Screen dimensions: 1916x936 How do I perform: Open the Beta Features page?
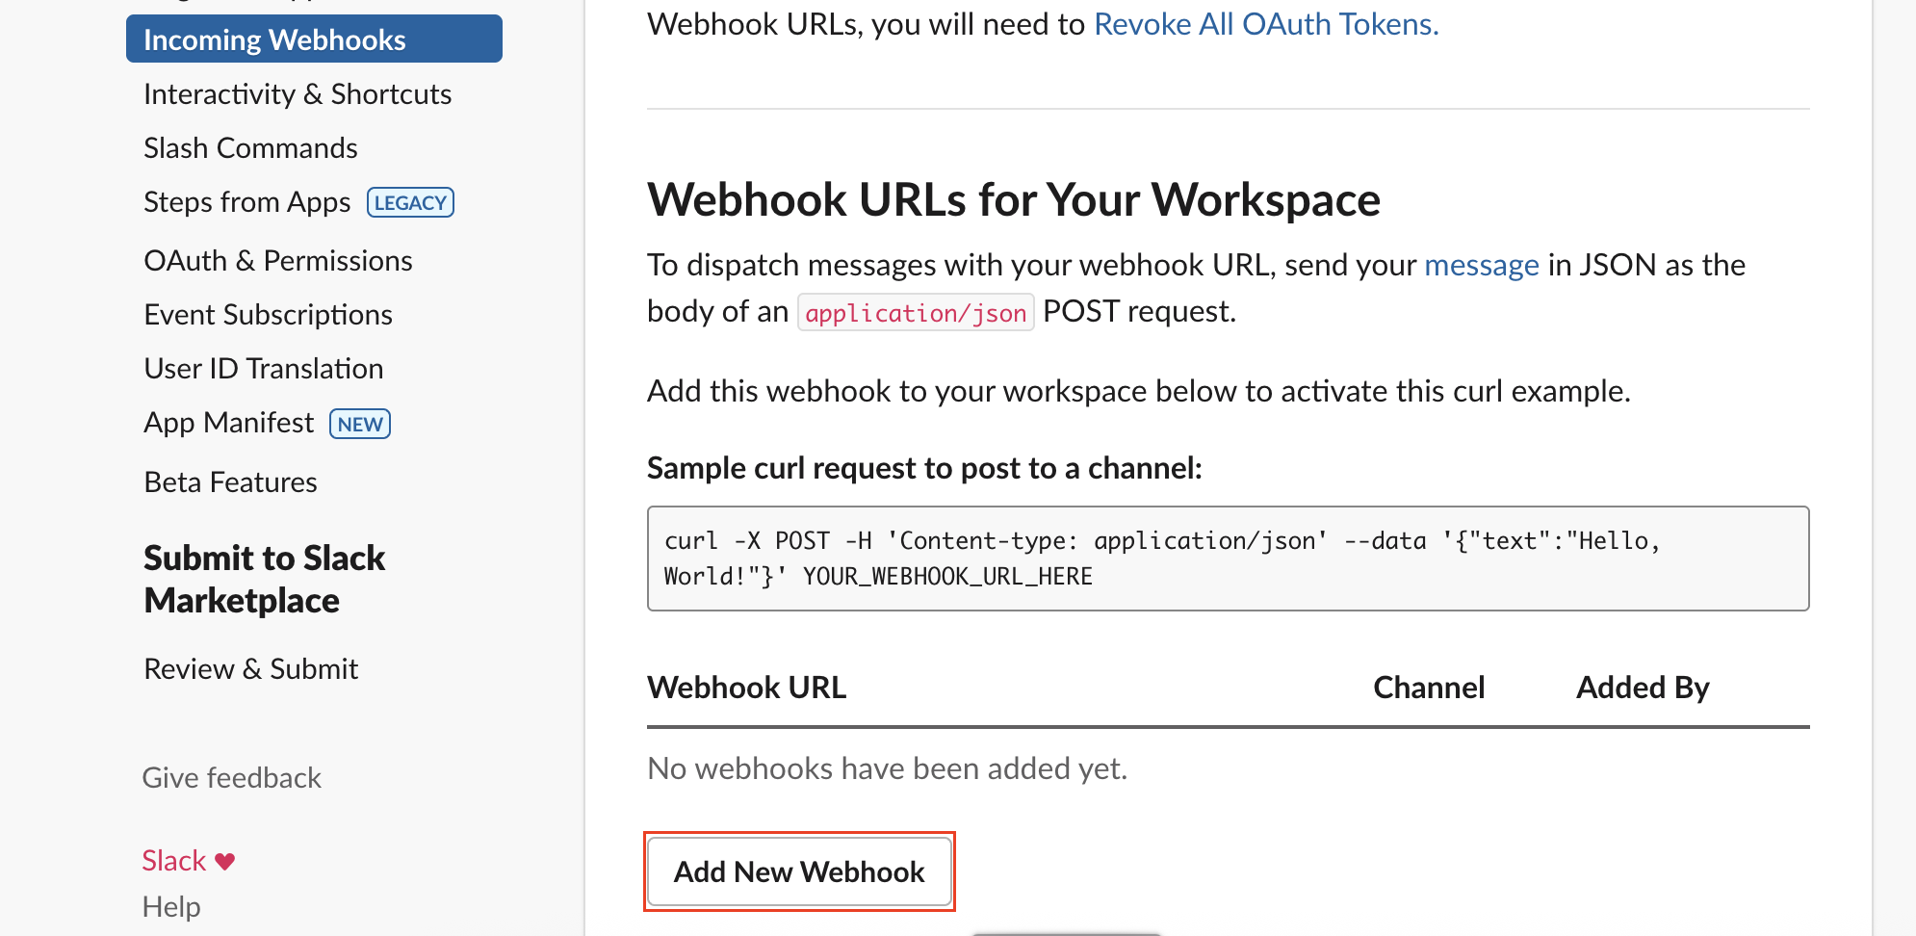(230, 482)
